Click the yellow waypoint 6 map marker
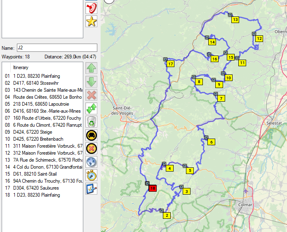The image size is (287, 232). tap(212, 142)
